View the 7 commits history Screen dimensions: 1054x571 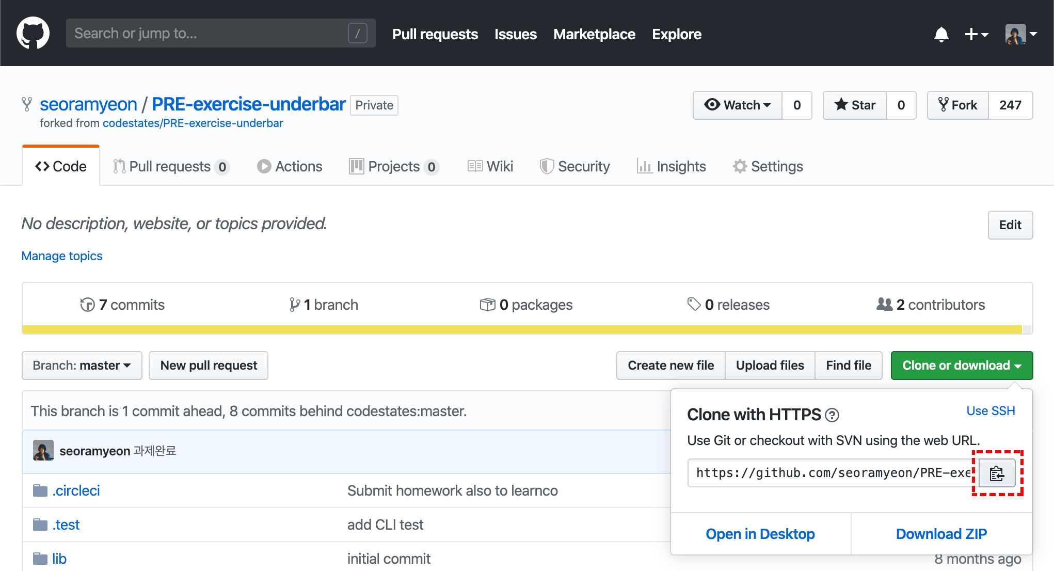point(122,305)
